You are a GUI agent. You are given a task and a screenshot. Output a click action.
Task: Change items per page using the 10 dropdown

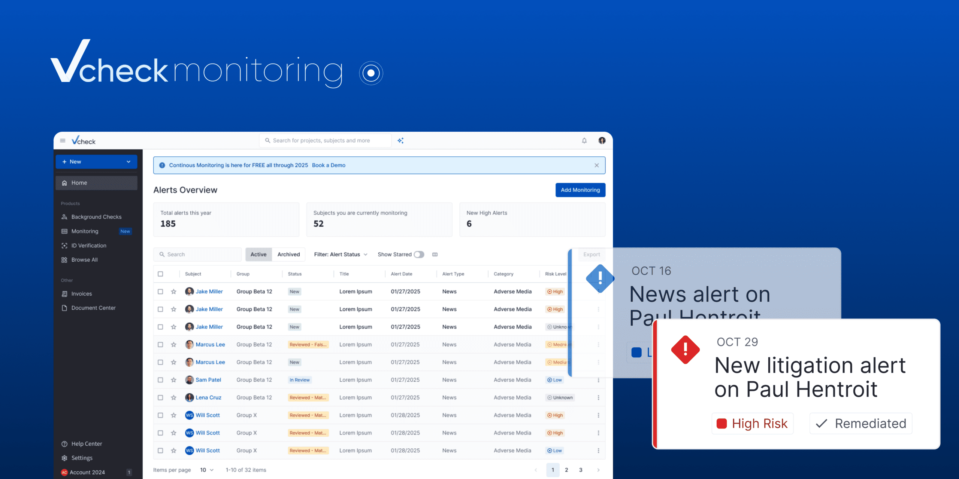pyautogui.click(x=206, y=470)
